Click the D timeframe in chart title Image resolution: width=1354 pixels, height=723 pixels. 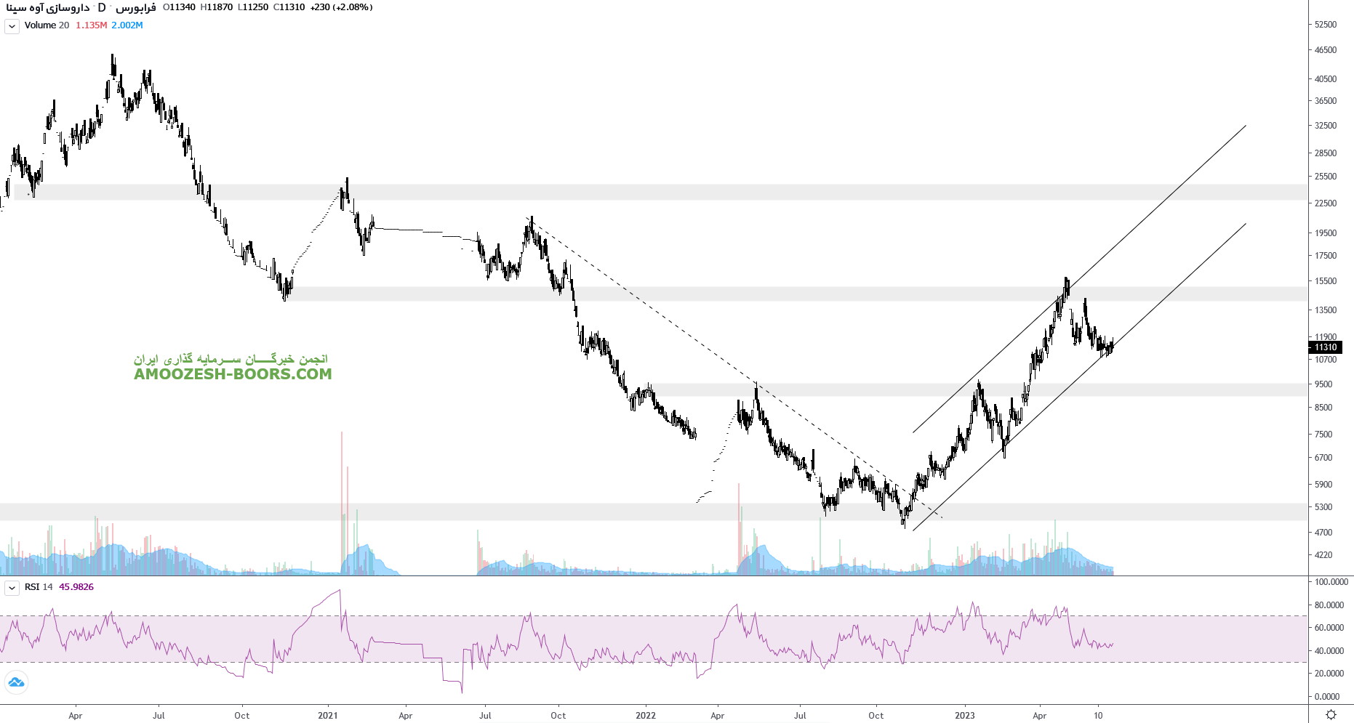pos(102,7)
